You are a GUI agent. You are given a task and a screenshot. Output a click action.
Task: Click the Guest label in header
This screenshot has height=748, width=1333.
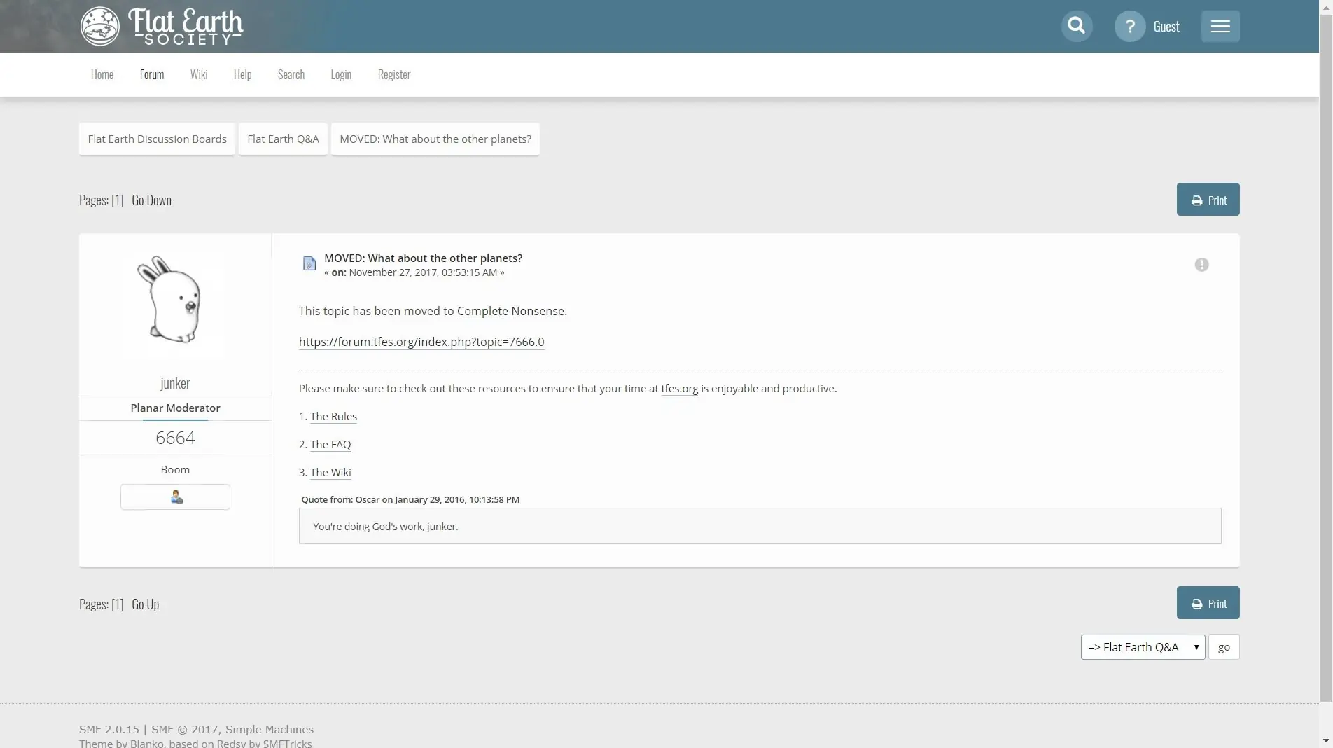(x=1166, y=27)
